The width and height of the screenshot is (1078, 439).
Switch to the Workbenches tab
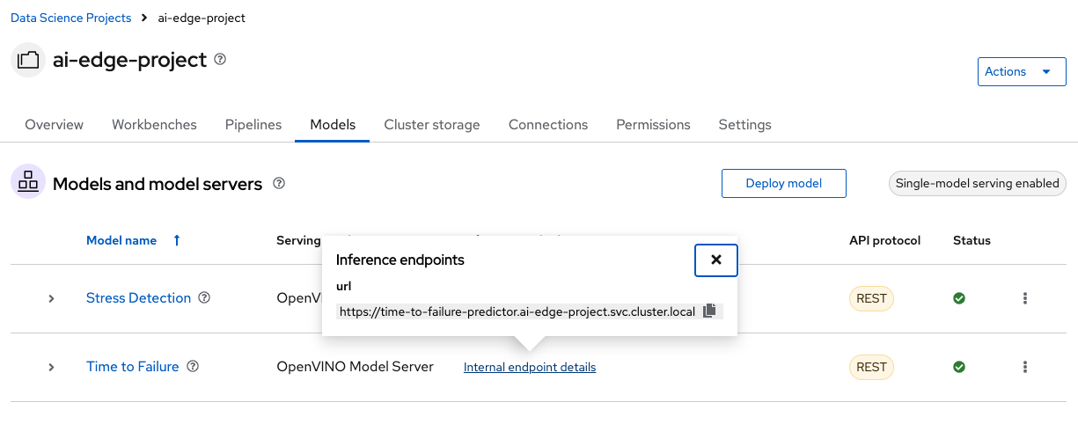154,125
